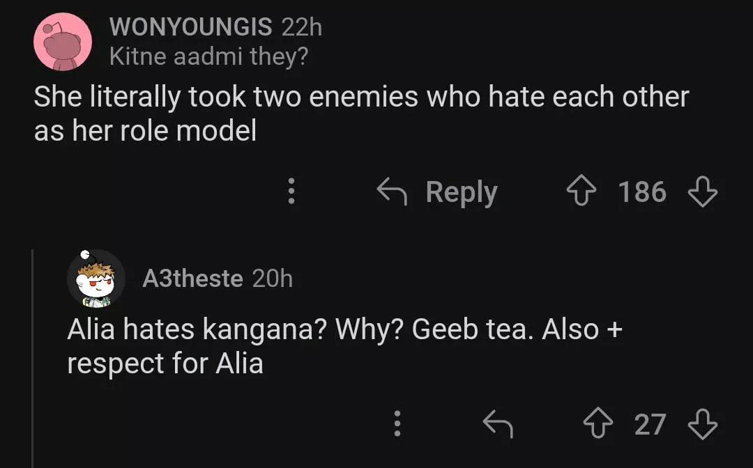Viewport: 753px width, 468px height.
Task: Open A3theste's avatar icon
Action: tap(96, 279)
